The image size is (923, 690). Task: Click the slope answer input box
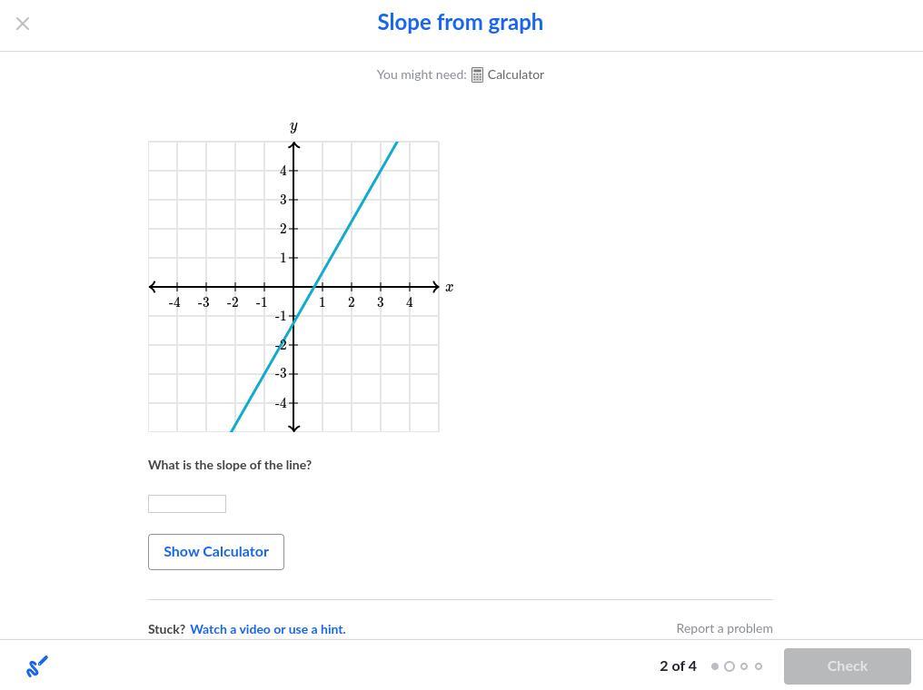pyautogui.click(x=187, y=504)
